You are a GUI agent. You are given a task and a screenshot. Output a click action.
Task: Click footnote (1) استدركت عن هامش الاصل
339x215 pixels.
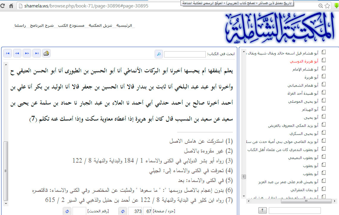[x=201, y=141]
